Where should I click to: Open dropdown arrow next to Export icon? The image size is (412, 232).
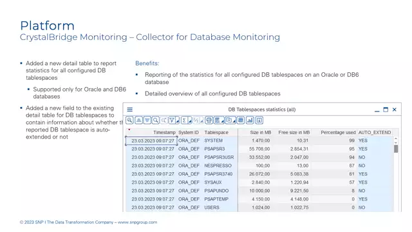click(234, 121)
